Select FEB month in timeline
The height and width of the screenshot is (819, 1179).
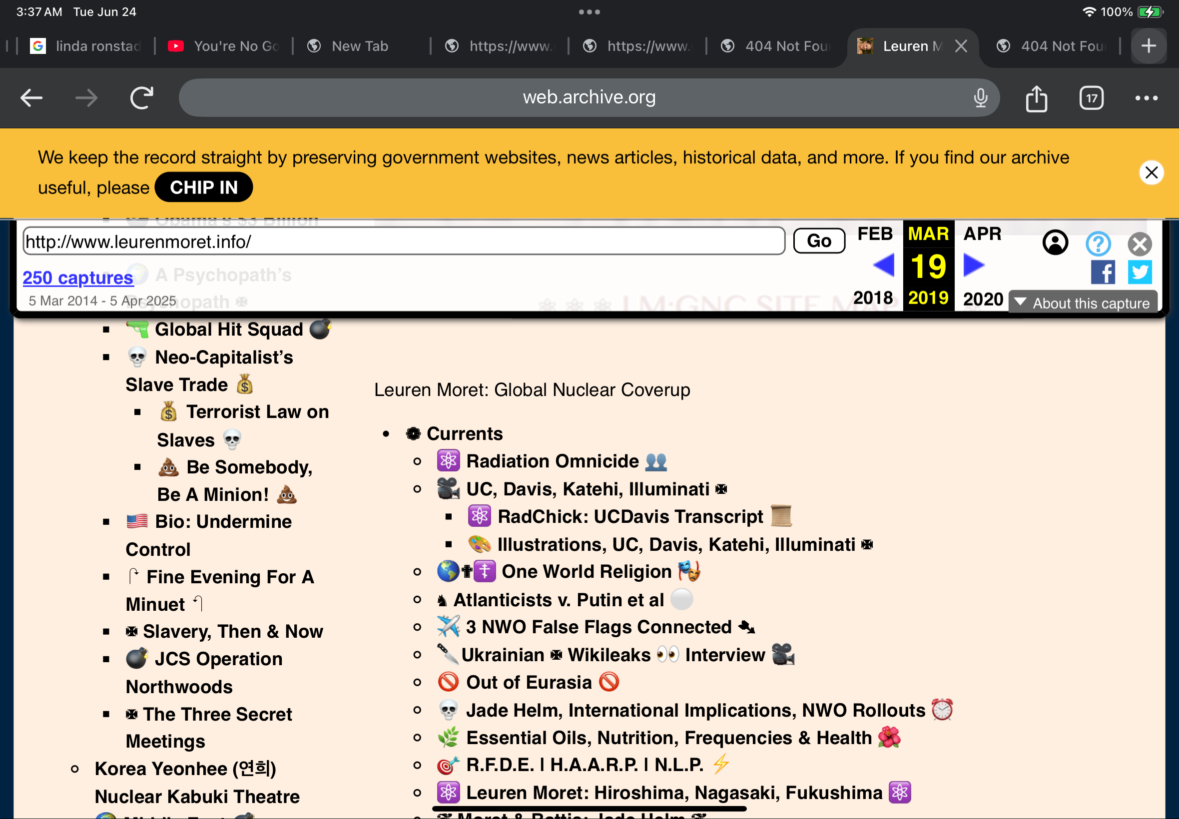[x=875, y=234]
